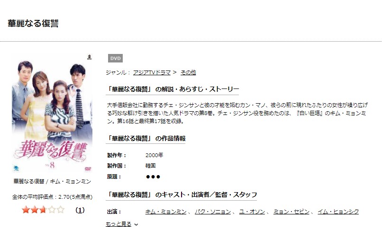
Task: Open the アジアTVドラマ genre link
Action: pos(152,72)
